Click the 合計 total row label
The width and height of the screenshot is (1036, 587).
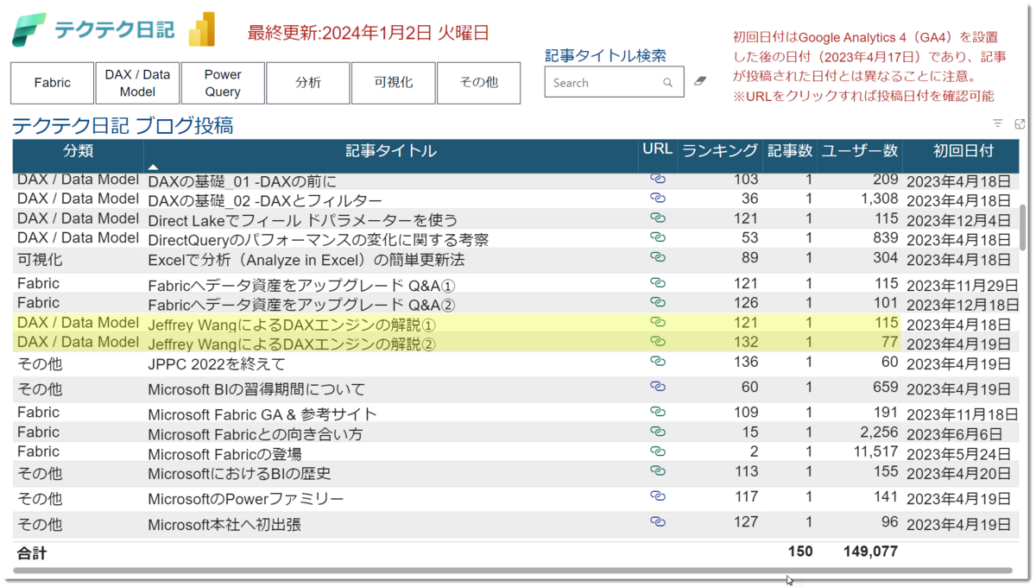pos(32,552)
